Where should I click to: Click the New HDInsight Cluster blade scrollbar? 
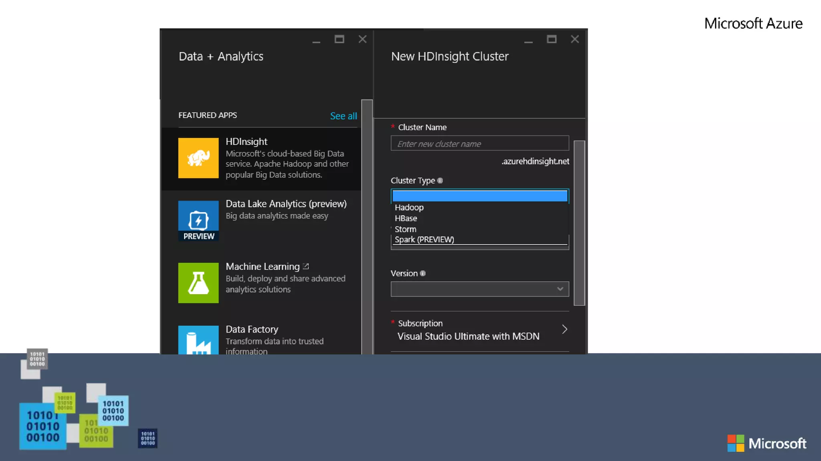click(579, 222)
